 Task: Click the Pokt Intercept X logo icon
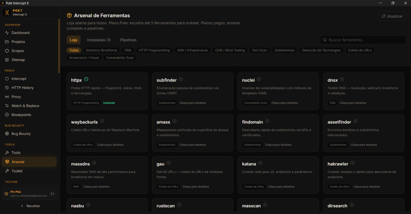[7, 12]
